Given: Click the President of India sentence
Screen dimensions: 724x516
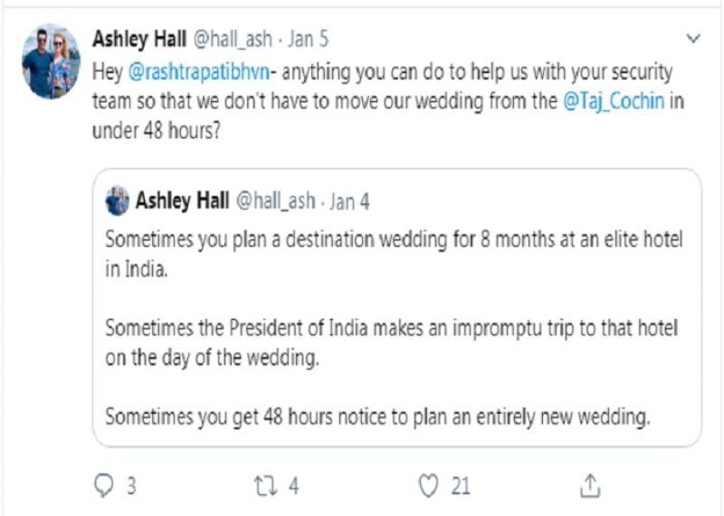Looking at the screenshot, I should click(392, 341).
